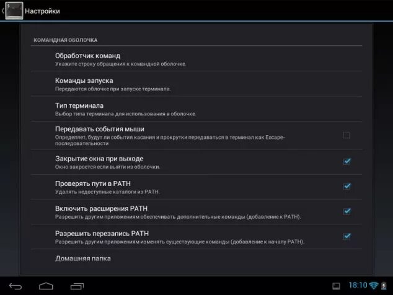Tap the Terminal app icon in header
Image resolution: width=393 pixels, height=295 pixels.
(14, 11)
